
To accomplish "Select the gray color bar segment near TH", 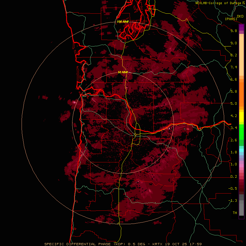I will 241,210.
